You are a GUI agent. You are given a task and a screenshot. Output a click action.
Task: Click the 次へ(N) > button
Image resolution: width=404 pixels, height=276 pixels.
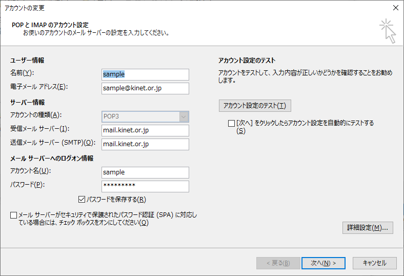pyautogui.click(x=324, y=263)
